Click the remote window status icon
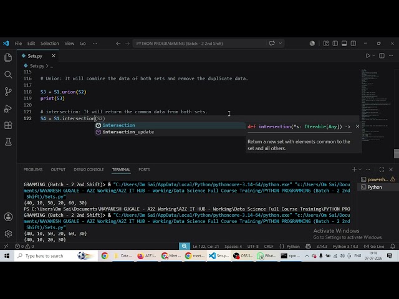Image resolution: width=399 pixels, height=299 pixels. pos(6,246)
